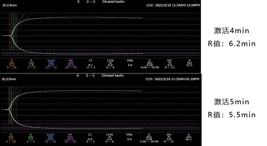This screenshot has height=146, width=267.
Task: Click the CI range -3 — 3 in the bottom panel
Action: click(90, 141)
